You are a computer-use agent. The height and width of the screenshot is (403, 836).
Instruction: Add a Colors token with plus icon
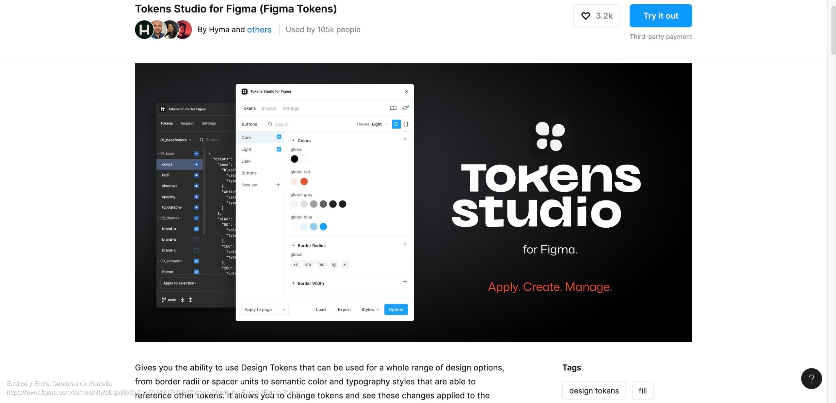(405, 139)
